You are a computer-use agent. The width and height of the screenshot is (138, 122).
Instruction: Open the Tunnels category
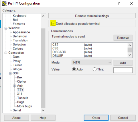coord(23,98)
